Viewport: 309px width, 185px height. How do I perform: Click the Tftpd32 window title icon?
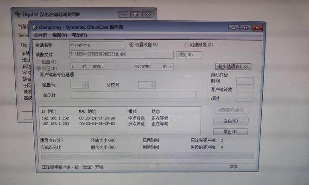point(18,14)
